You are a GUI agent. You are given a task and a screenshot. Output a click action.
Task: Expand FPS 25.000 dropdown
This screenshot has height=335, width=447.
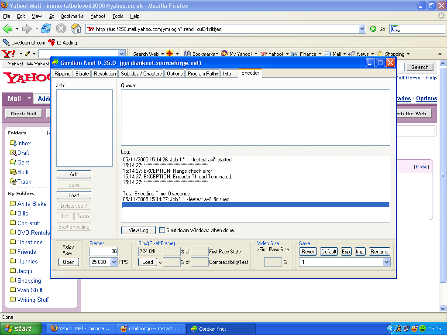point(113,262)
